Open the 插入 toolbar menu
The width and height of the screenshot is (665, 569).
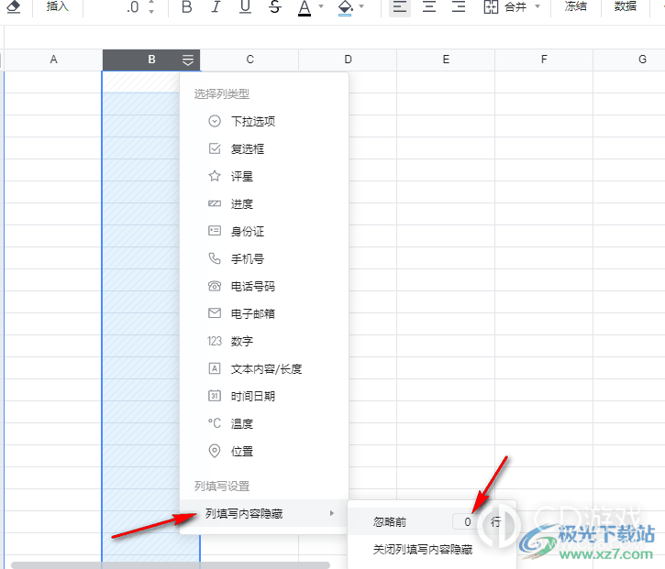point(58,7)
